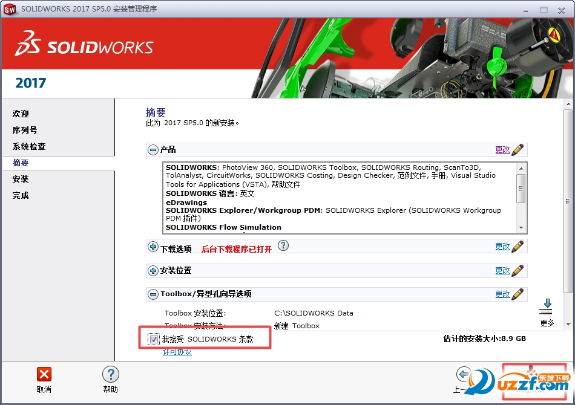
Task: Select 安装 step in sidebar
Action: [x=21, y=179]
